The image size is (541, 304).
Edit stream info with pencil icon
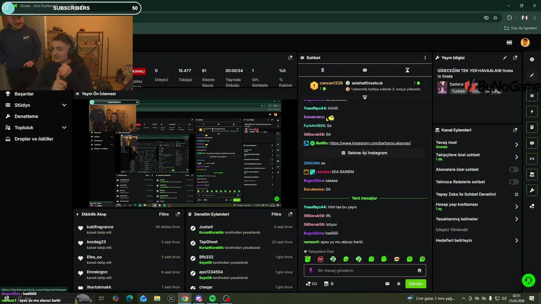pyautogui.click(x=505, y=58)
